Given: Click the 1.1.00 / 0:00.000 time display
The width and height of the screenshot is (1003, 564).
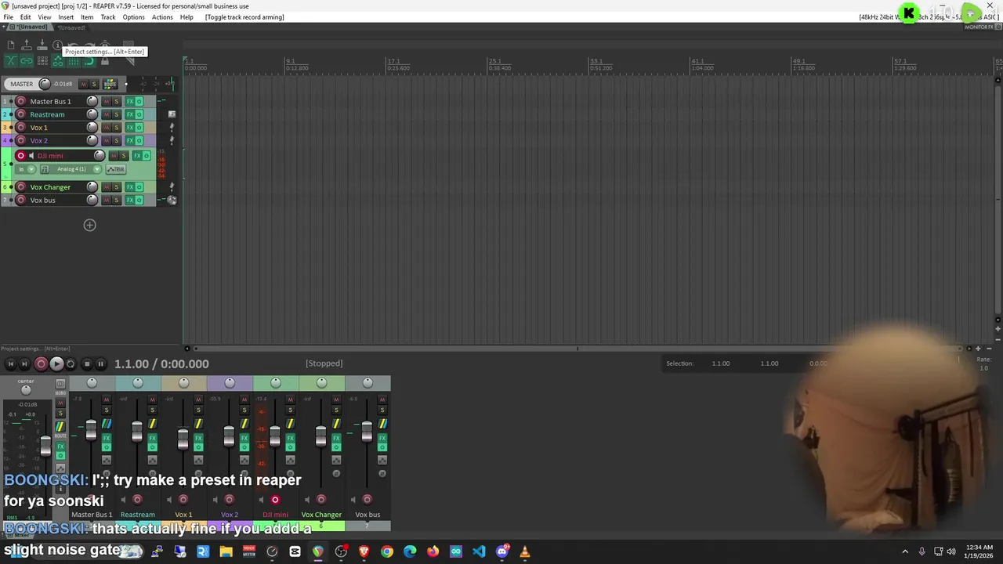Looking at the screenshot, I should point(161,363).
